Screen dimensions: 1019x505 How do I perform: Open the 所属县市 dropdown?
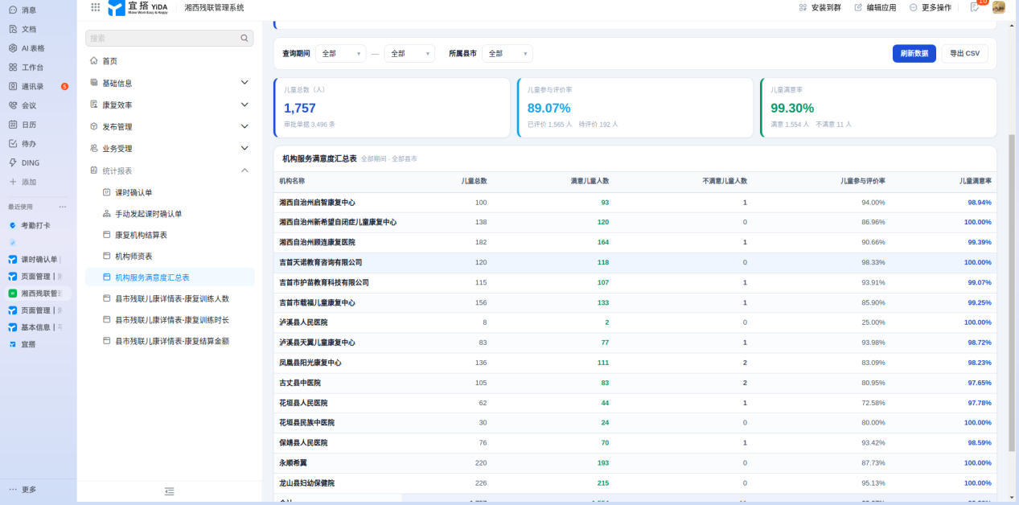[507, 53]
